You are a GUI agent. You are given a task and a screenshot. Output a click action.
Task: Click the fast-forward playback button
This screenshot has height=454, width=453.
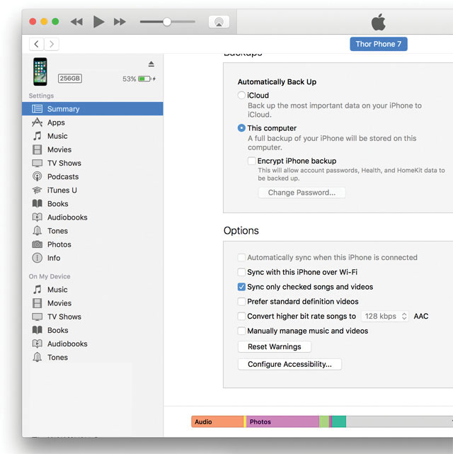point(120,22)
